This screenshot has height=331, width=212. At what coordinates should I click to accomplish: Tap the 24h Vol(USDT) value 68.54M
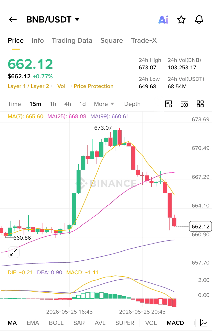tap(177, 86)
